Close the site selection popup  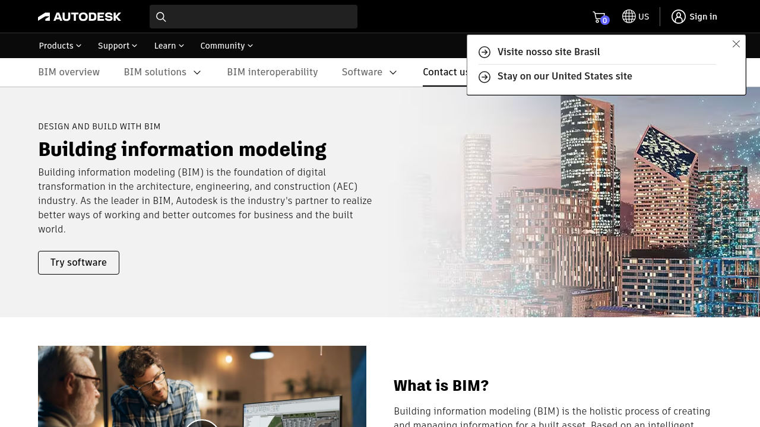pos(736,44)
